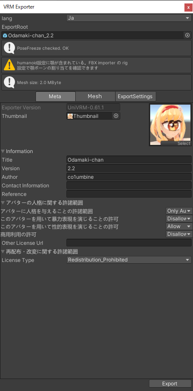Image resolution: width=193 pixels, height=391 pixels.
Task: Click the Exporter Version field UniVRM-0.61.1
Action: [93, 108]
